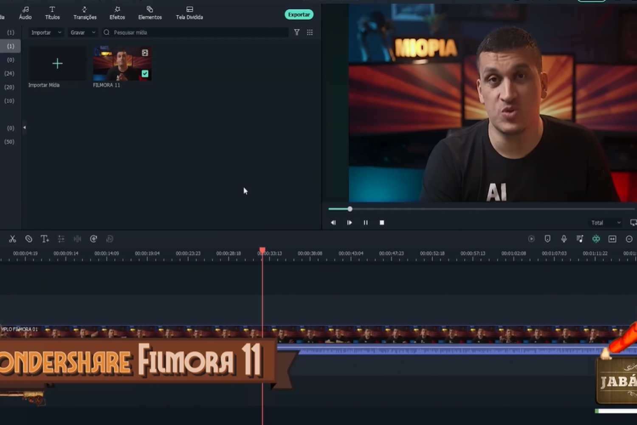637x425 pixels.
Task: Open the Elementos tab
Action: (149, 13)
